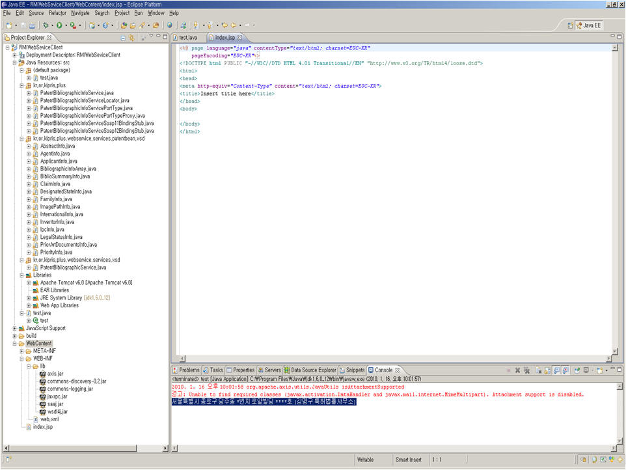
Task: Collapse All in Project Explorer toolbar
Action: pyautogui.click(x=122, y=38)
